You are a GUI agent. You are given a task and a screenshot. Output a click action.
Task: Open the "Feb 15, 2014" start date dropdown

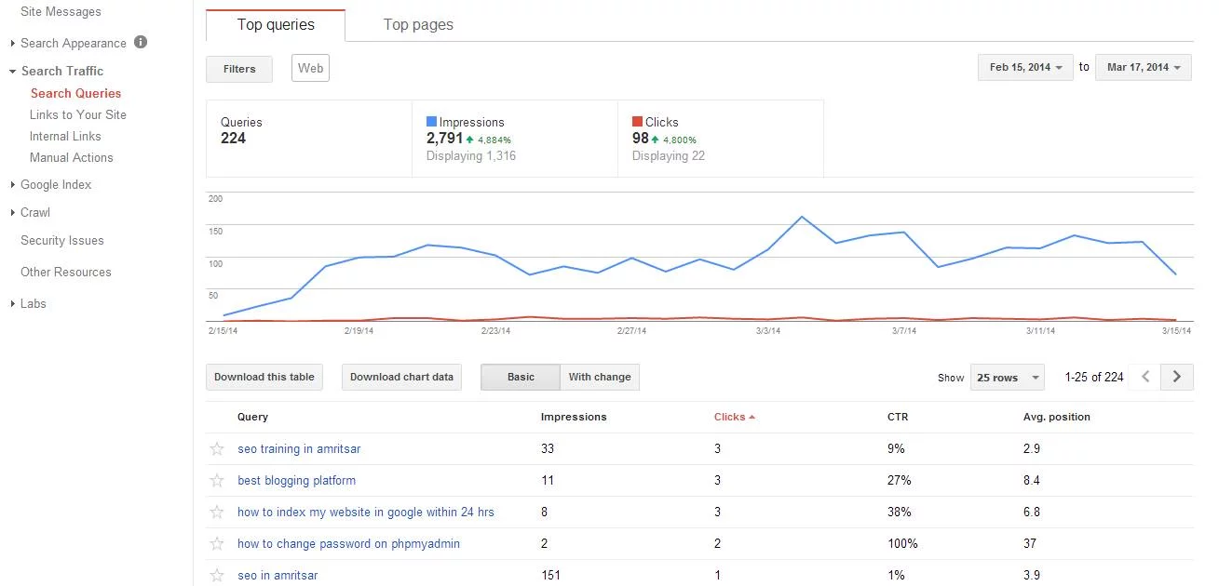point(1024,67)
